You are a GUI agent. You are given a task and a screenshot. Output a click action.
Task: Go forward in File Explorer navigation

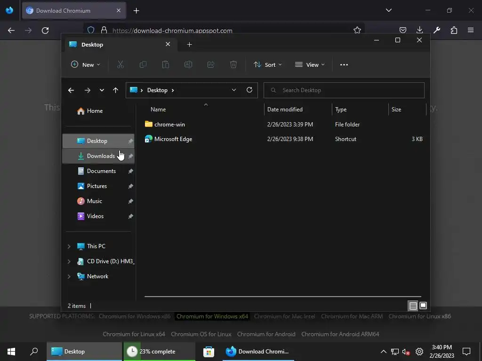[x=87, y=90]
